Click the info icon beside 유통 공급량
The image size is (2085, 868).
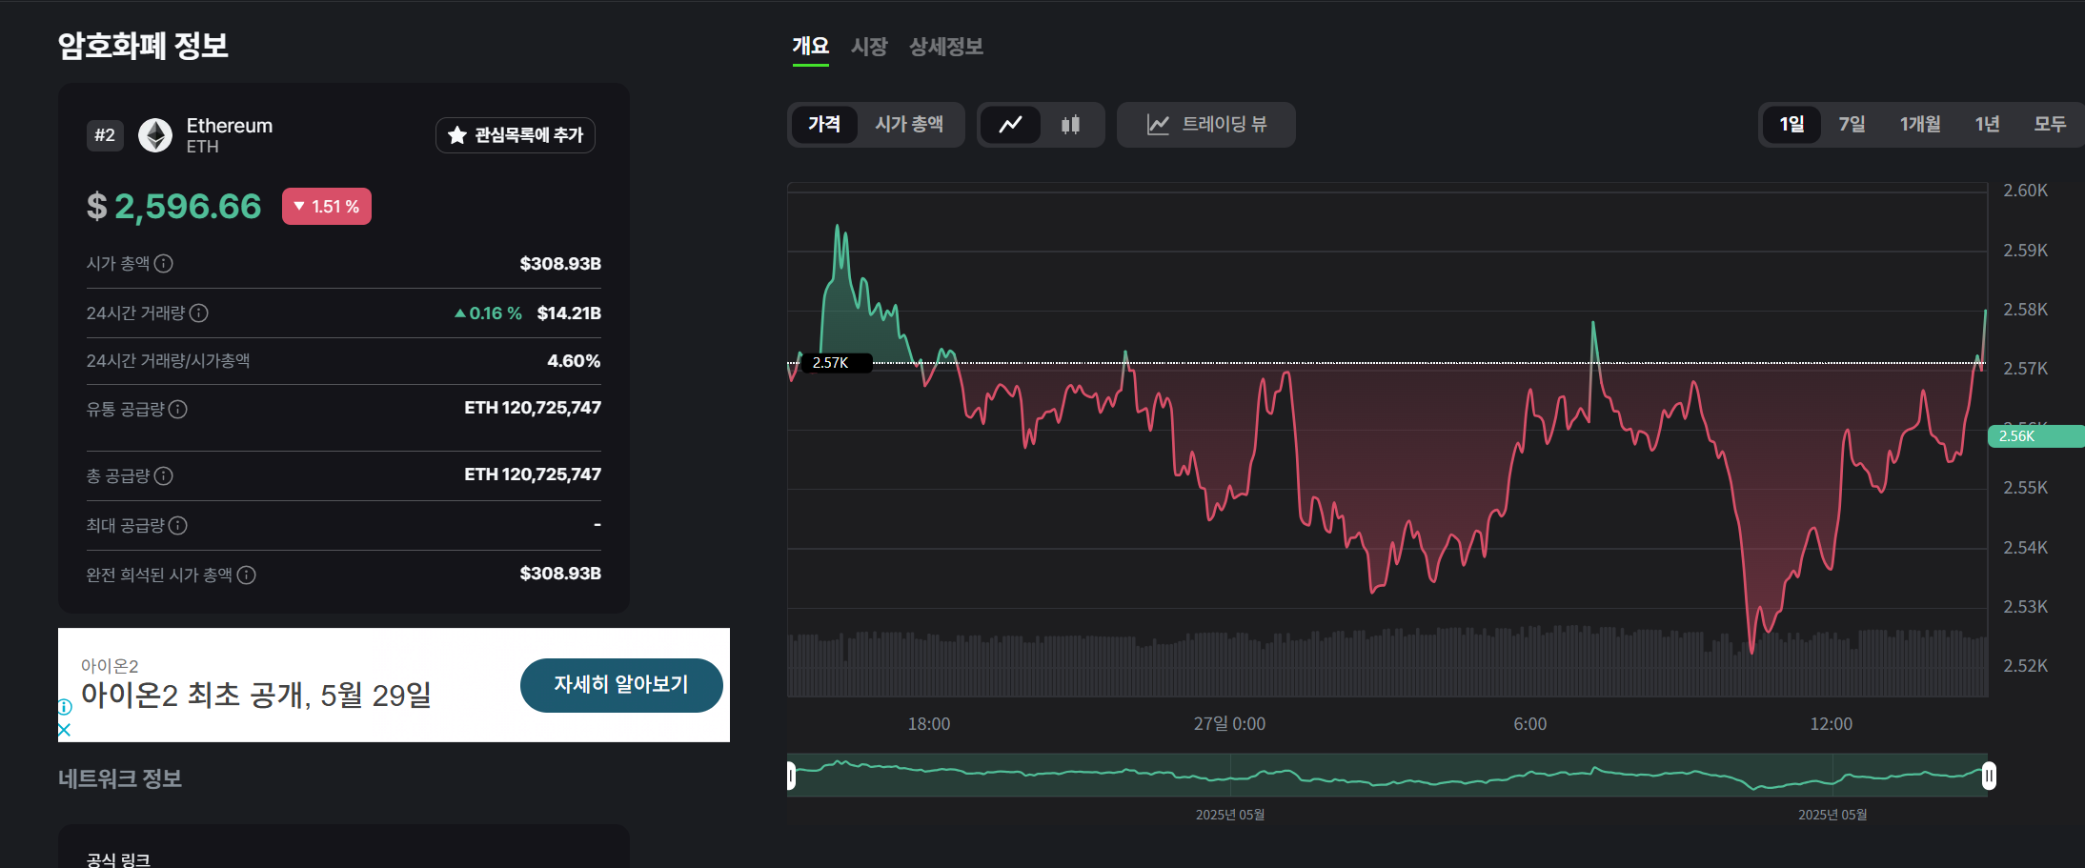coord(178,409)
